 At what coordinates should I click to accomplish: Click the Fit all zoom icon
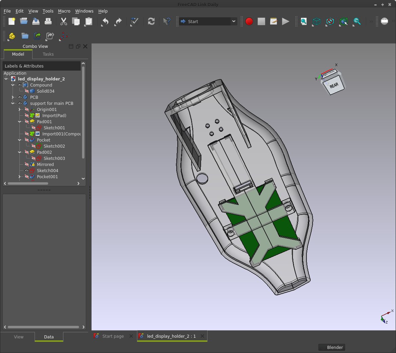point(303,21)
